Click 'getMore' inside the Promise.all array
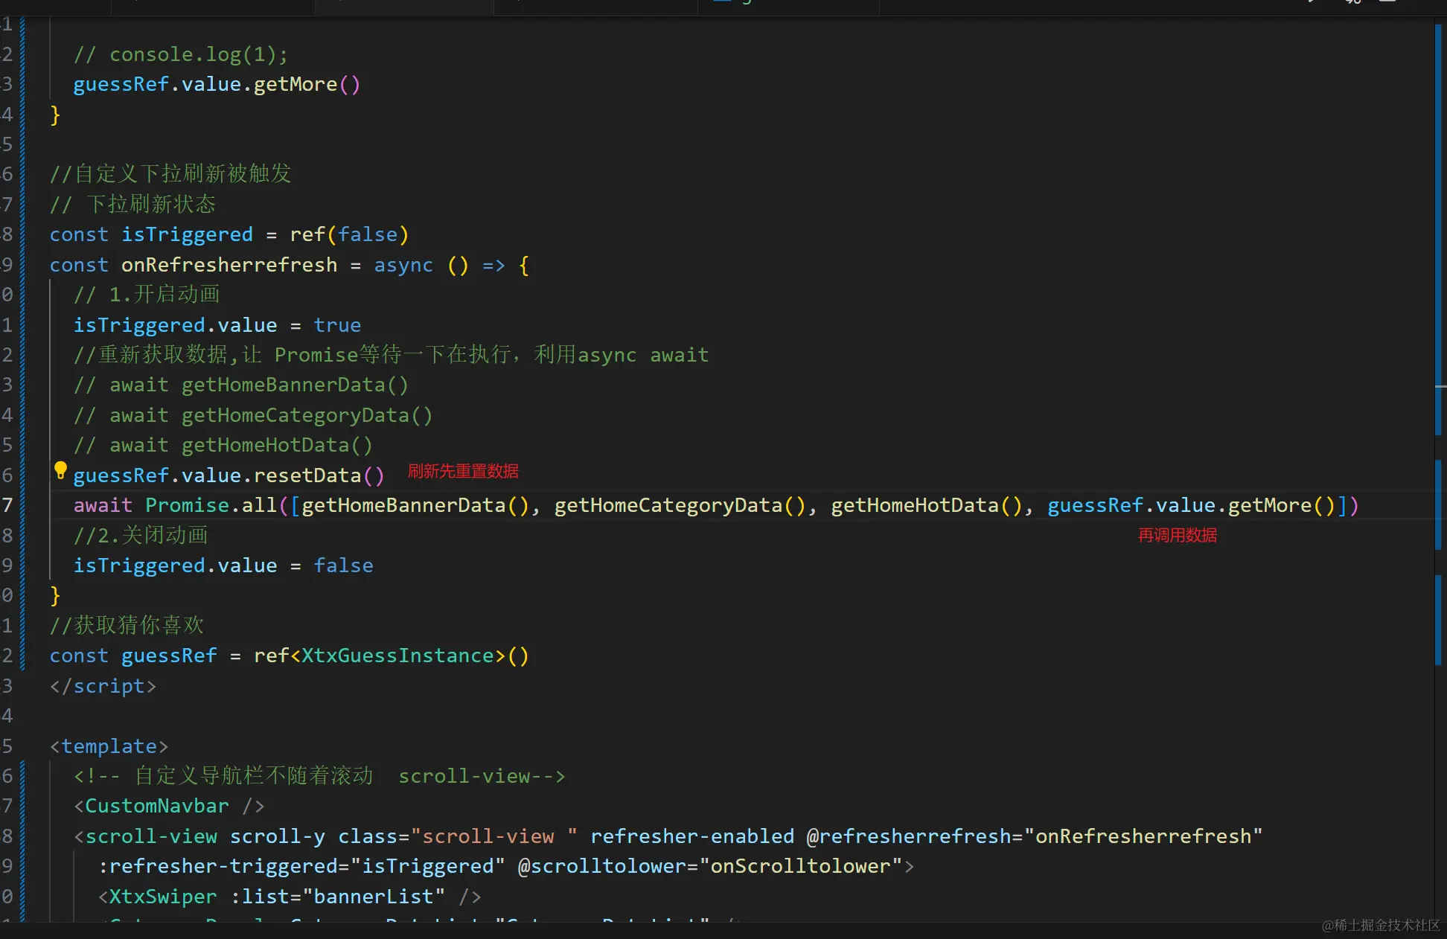The width and height of the screenshot is (1447, 939). [x=1270, y=506]
